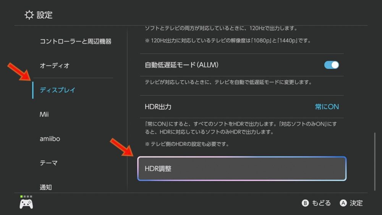The height and width of the screenshot is (215, 382).
Task: Click the player indicator dots above controller
Action: point(26,196)
